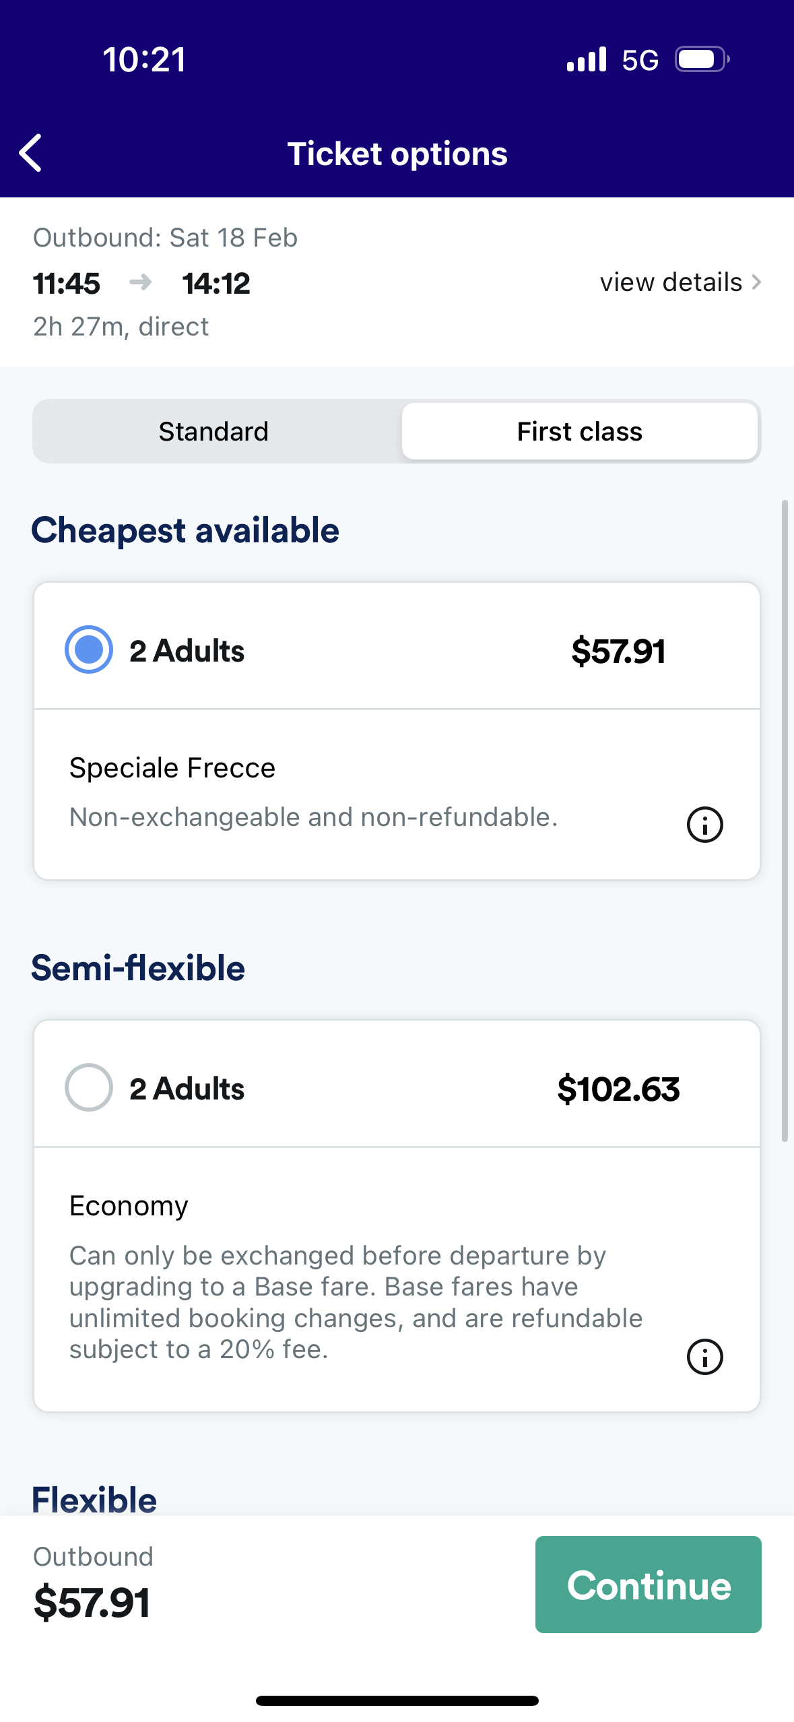Open the view details link

671,282
